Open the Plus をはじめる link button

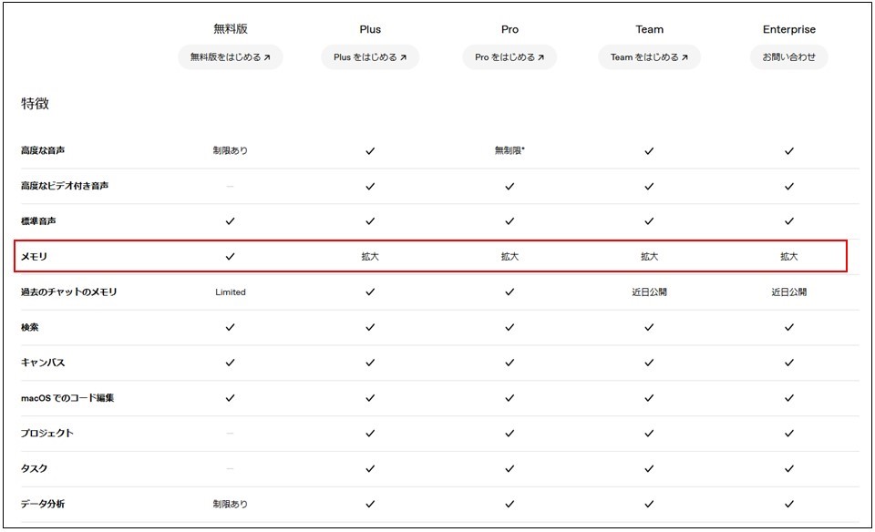click(x=370, y=56)
